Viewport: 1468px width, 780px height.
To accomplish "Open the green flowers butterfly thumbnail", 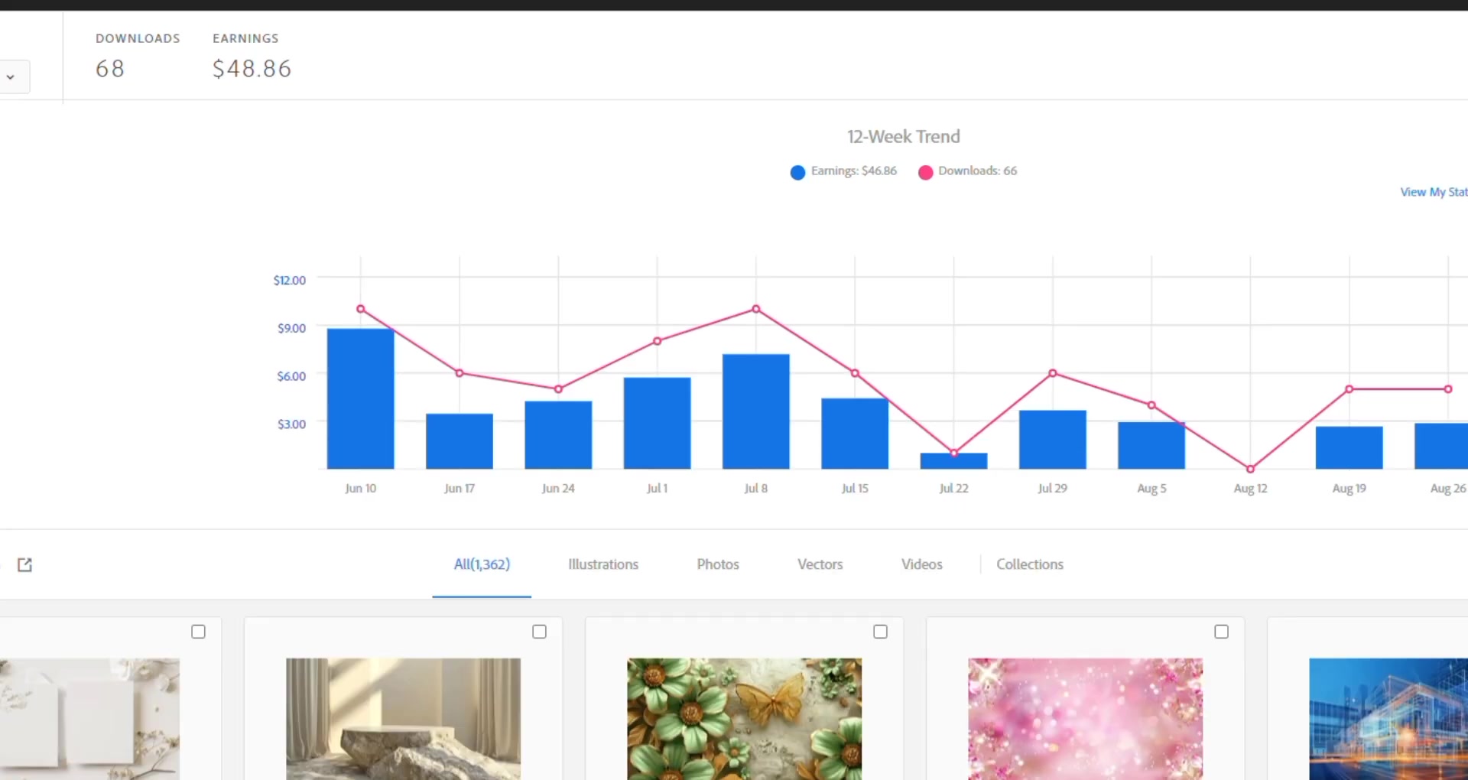I will click(744, 719).
